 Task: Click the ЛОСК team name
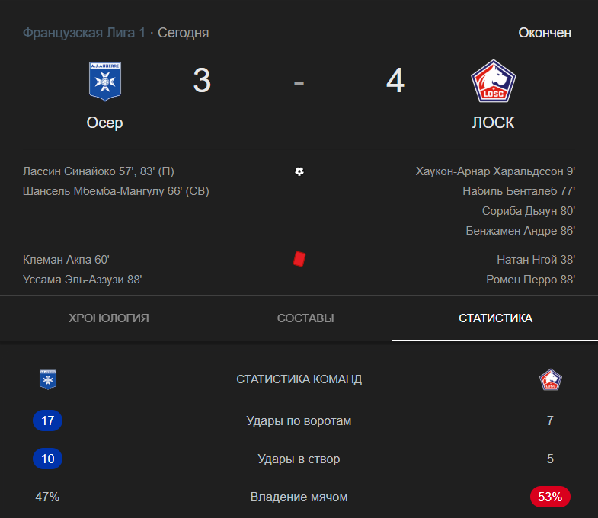[x=493, y=123]
